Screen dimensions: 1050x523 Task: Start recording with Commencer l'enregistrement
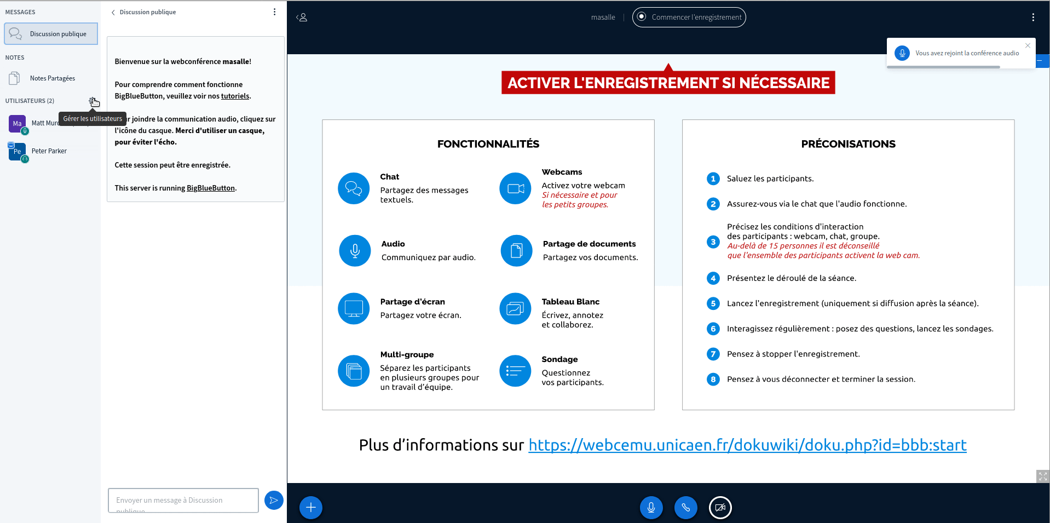(x=689, y=18)
